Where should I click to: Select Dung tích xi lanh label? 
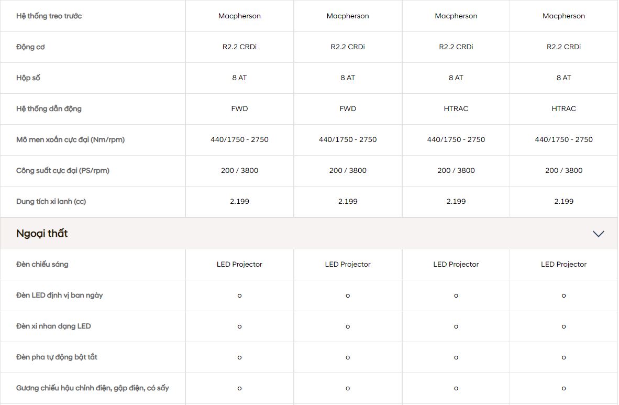click(x=51, y=202)
